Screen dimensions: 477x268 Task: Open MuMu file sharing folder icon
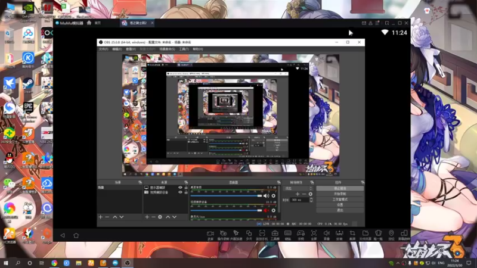click(366, 233)
